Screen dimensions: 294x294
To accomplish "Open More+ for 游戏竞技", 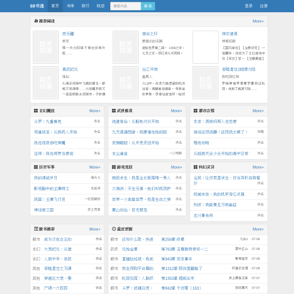I will click(x=176, y=167).
